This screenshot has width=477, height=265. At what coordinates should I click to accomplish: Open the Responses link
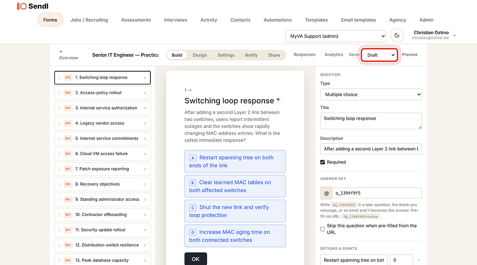[305, 54]
